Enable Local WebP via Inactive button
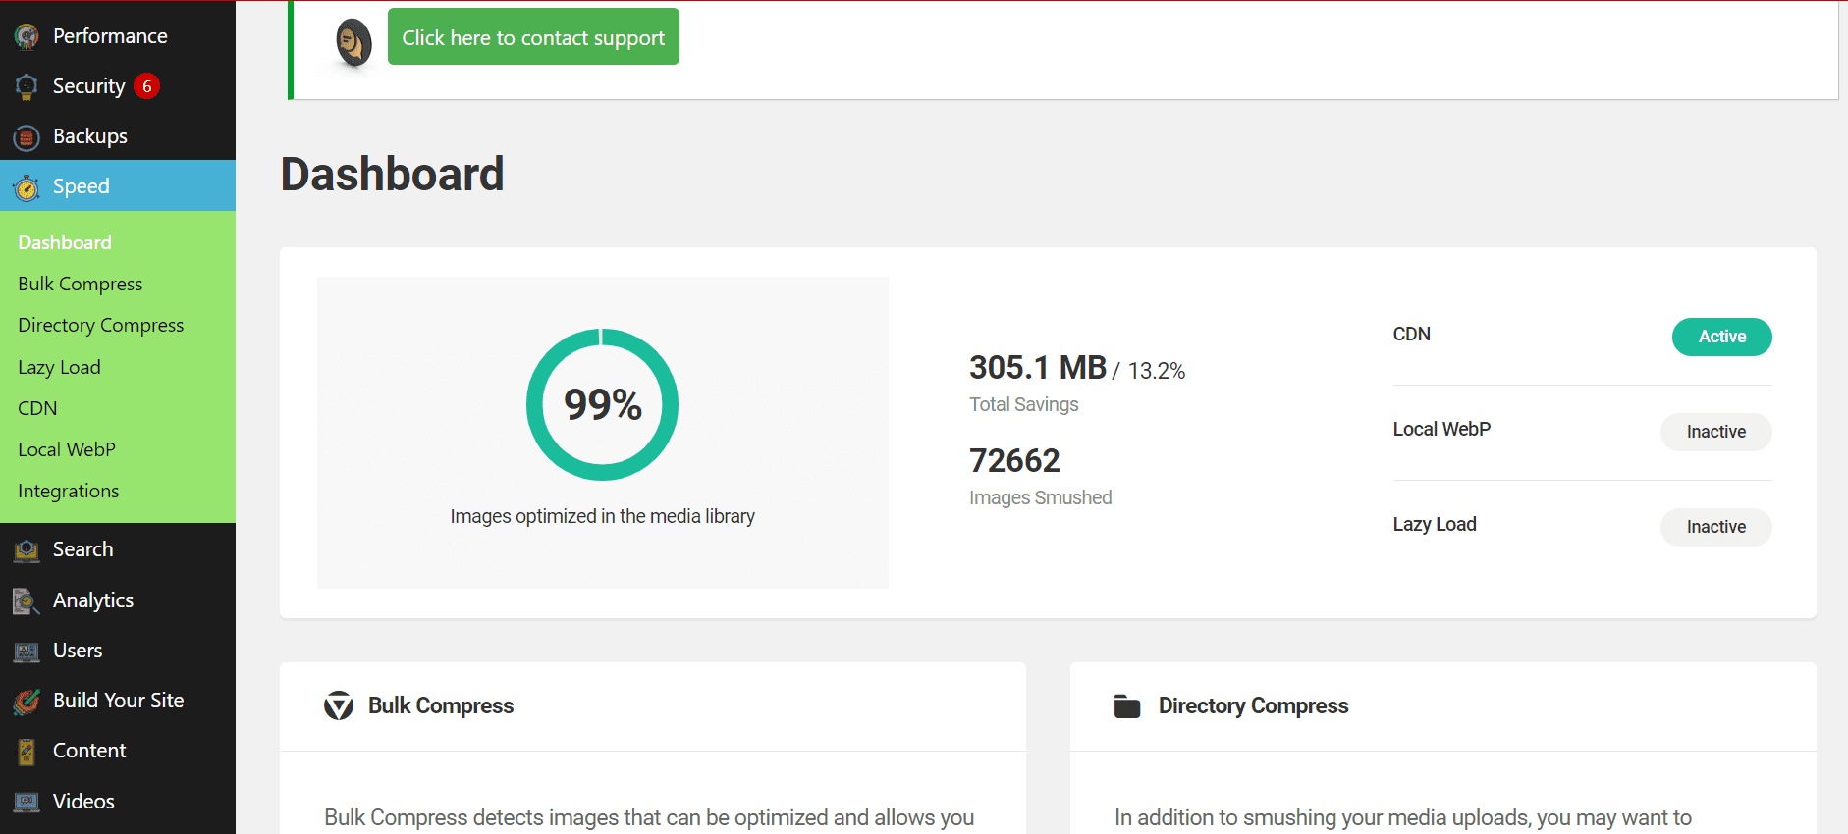 coord(1715,432)
